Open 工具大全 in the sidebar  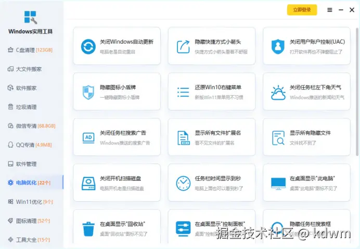coord(32,240)
